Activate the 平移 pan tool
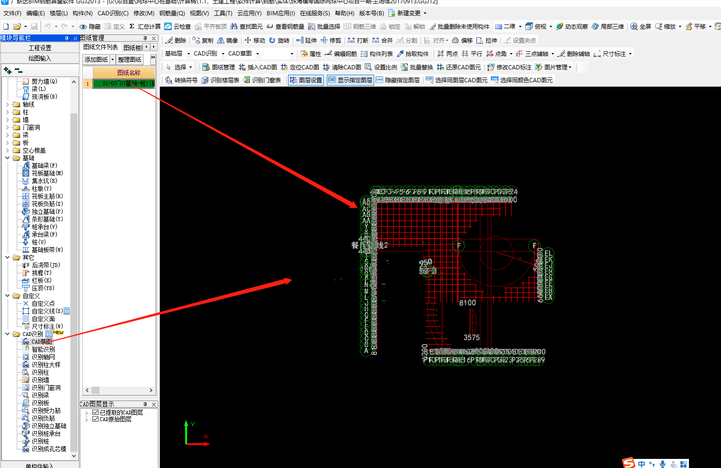Screen dimensions: 721x468 [x=695, y=26]
